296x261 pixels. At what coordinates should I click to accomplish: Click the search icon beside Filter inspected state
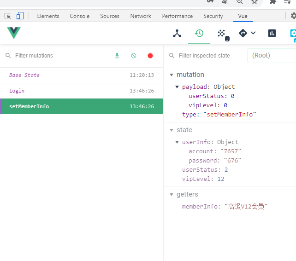click(x=172, y=56)
